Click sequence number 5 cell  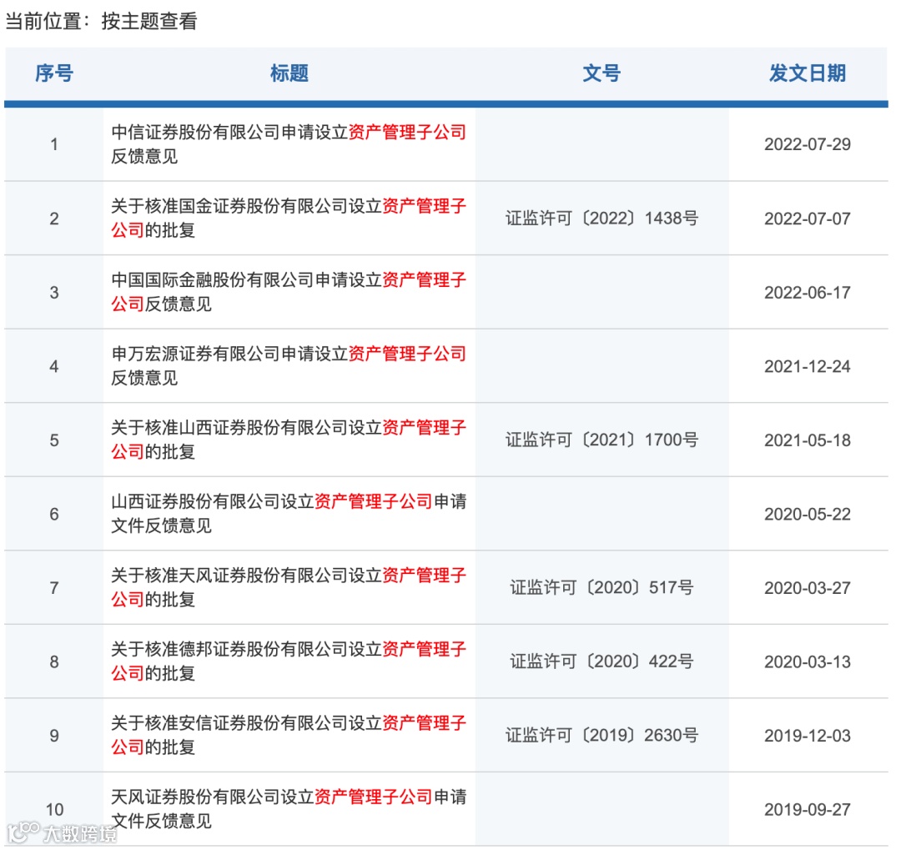click(54, 440)
